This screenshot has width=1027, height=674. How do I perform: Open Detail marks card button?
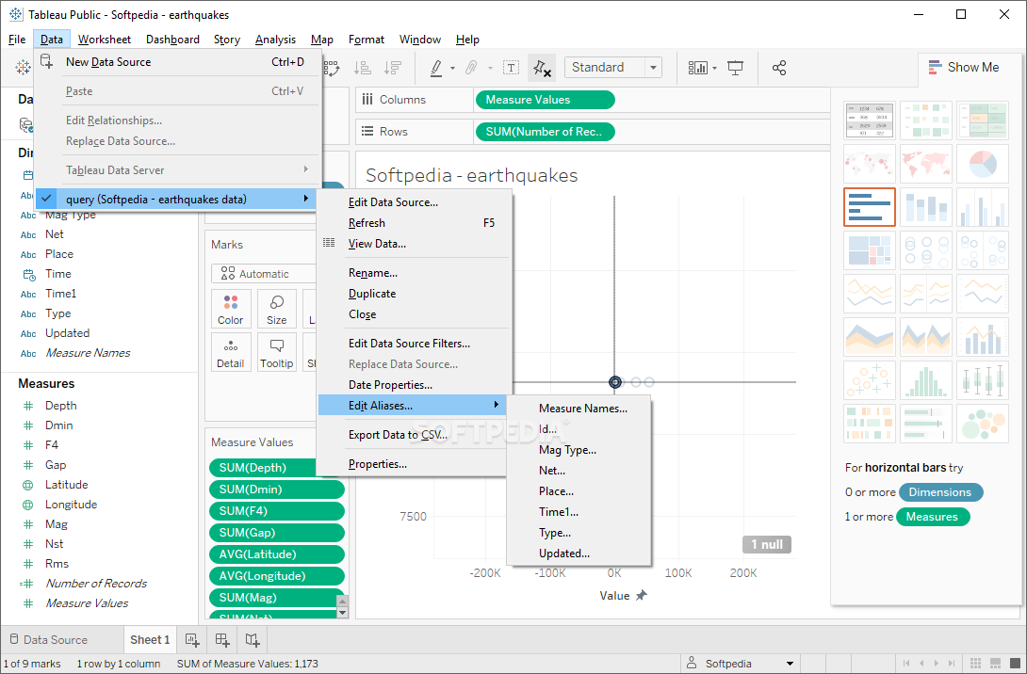tap(231, 352)
